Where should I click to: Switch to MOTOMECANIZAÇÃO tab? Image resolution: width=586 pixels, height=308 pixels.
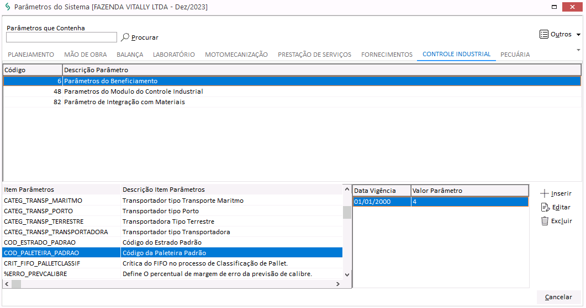pyautogui.click(x=236, y=55)
